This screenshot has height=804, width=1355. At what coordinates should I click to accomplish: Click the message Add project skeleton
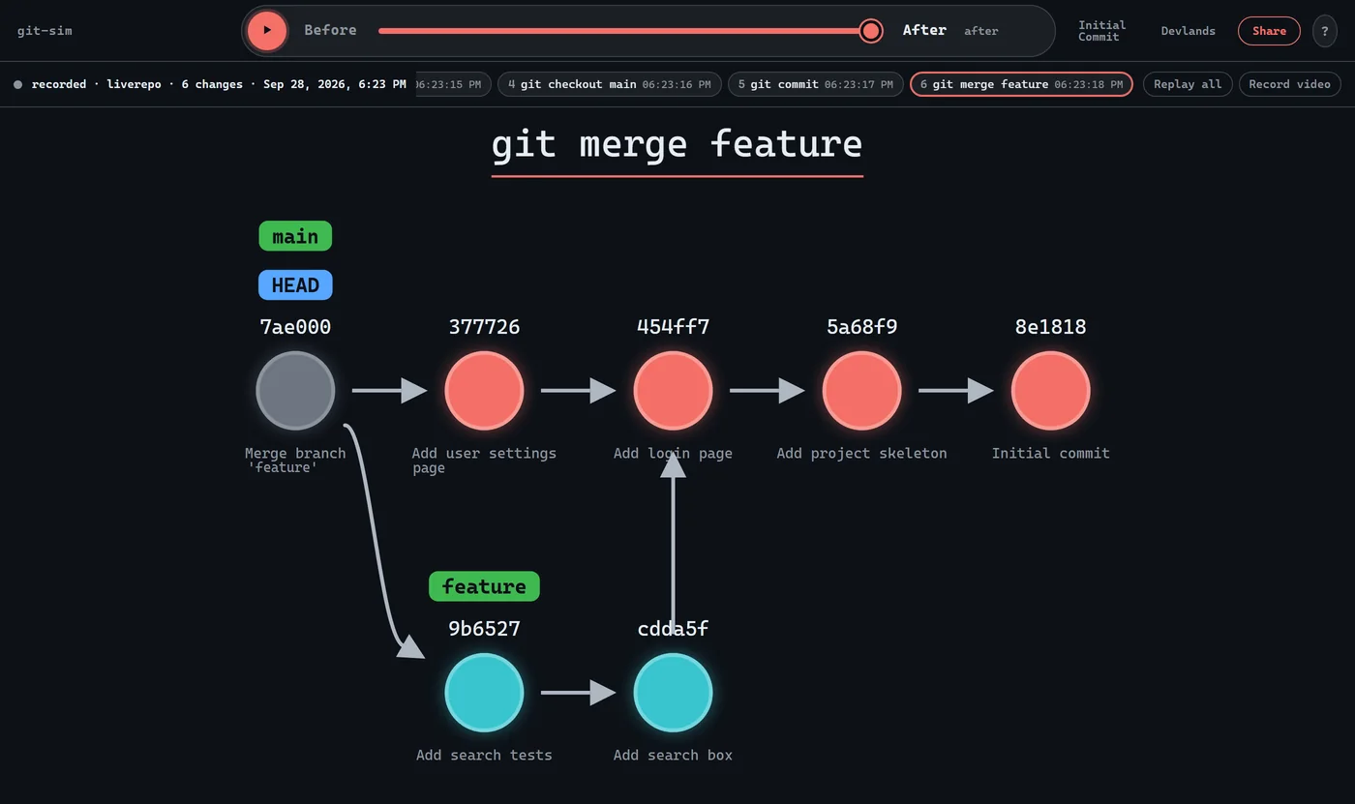(861, 453)
